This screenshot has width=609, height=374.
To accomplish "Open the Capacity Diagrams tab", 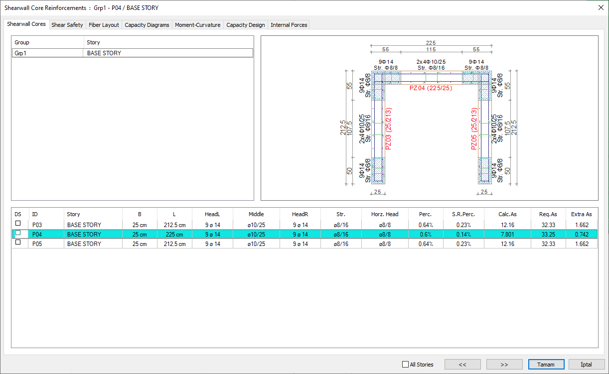I will [x=147, y=25].
